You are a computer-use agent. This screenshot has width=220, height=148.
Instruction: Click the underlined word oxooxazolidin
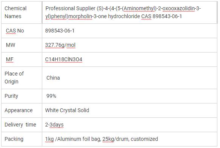(178, 8)
